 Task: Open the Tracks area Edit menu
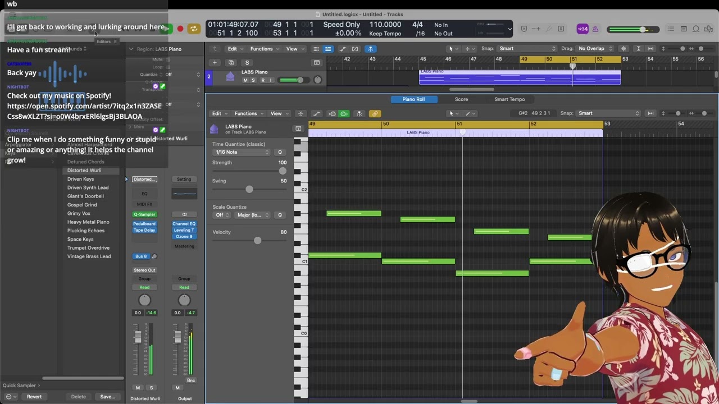click(235, 49)
